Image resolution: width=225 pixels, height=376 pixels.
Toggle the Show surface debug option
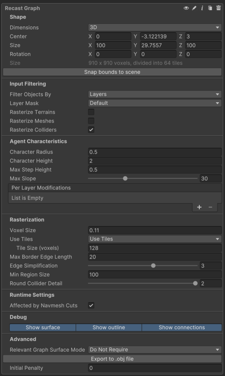pyautogui.click(x=42, y=327)
